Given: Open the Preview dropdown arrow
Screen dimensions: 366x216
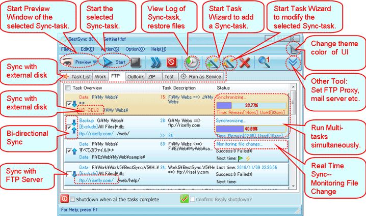Looking at the screenshot, I should (x=95, y=62).
